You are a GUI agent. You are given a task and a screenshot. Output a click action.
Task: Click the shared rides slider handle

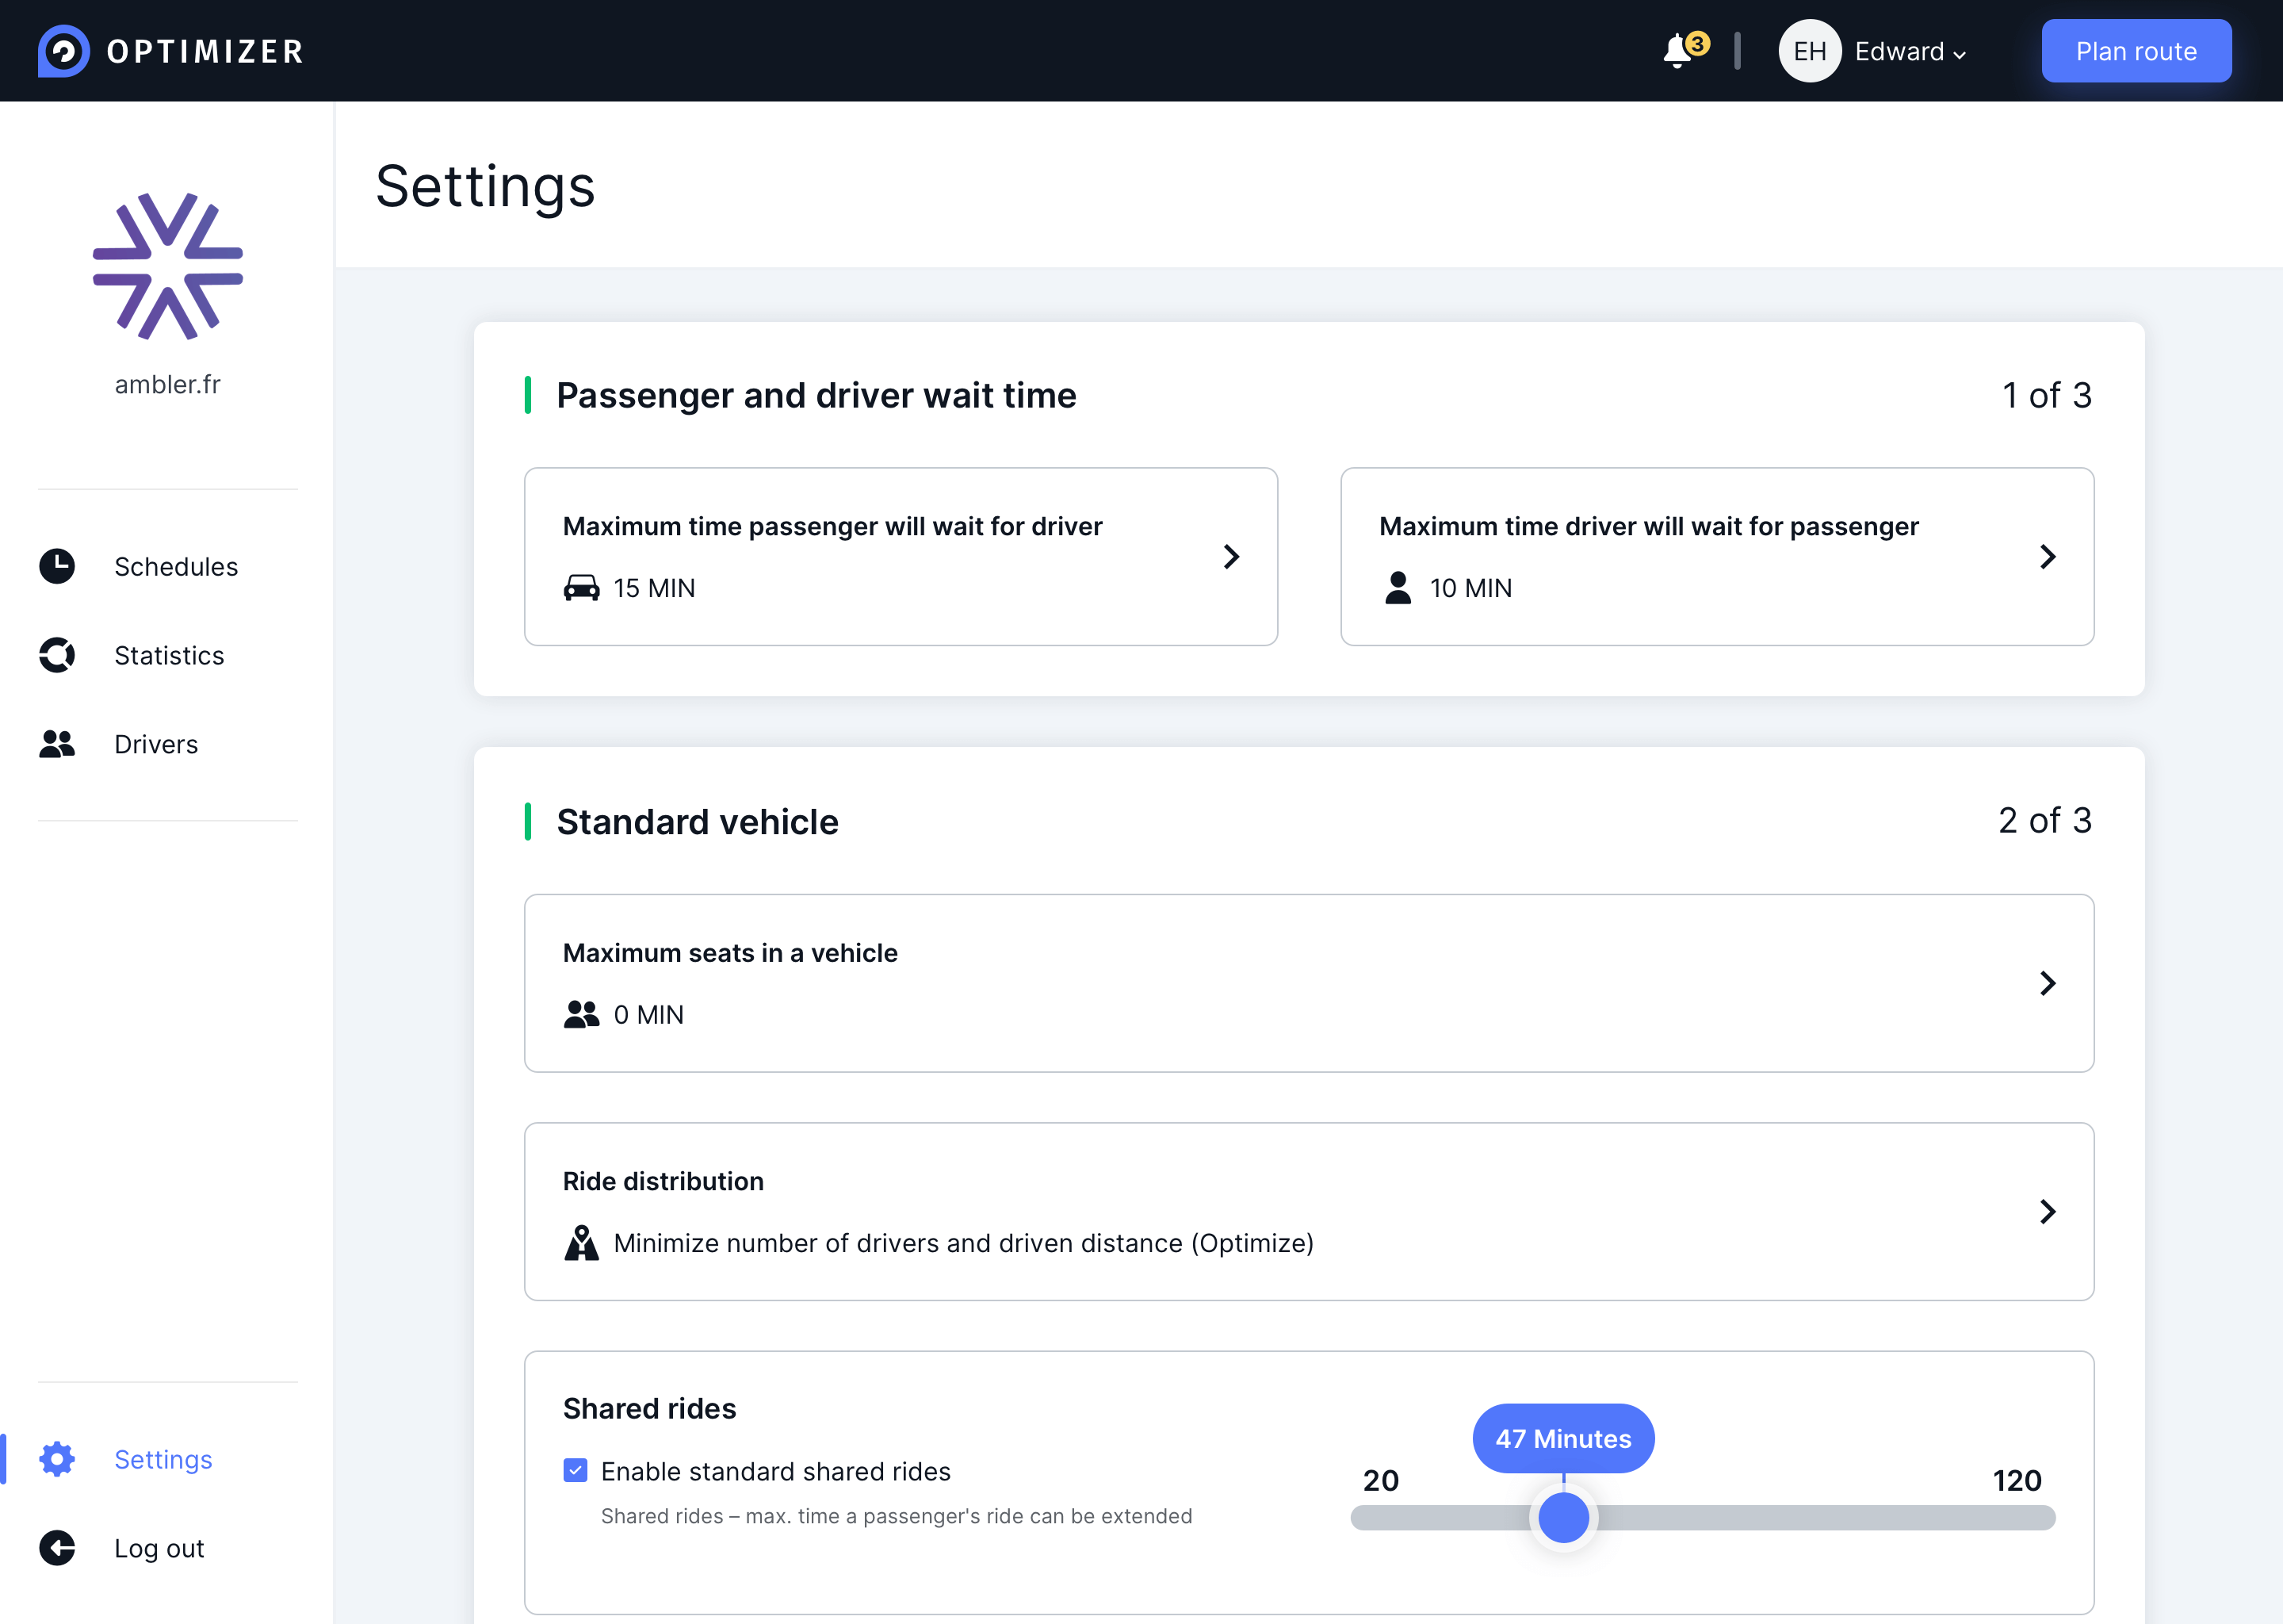point(1563,1517)
